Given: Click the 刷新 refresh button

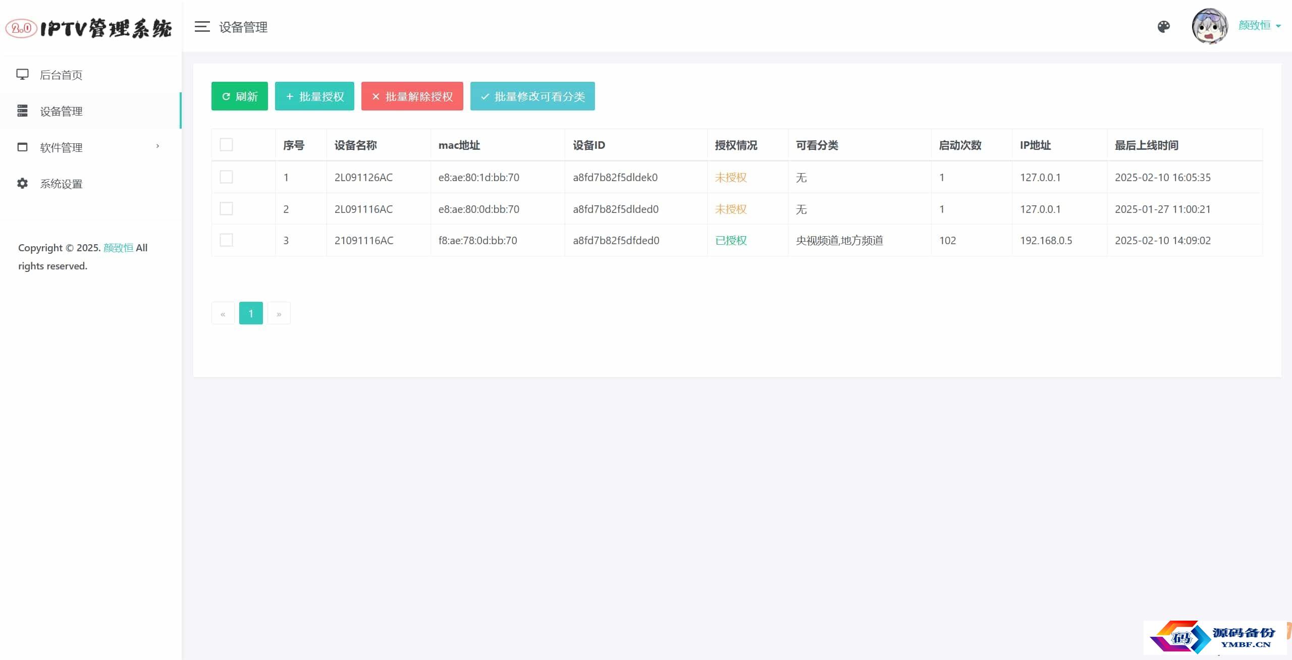Looking at the screenshot, I should tap(240, 96).
